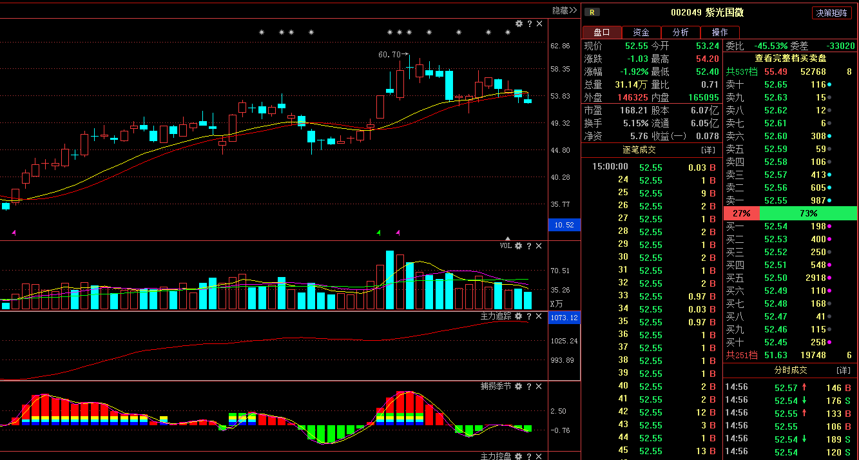The width and height of the screenshot is (859, 460).
Task: Open 查看完整档买卖盘 link
Action: point(791,59)
